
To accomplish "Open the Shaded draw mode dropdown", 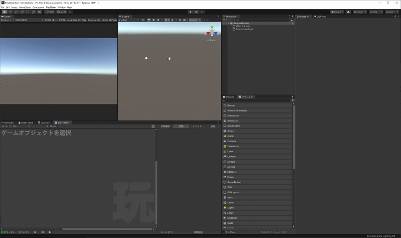I will [129, 20].
